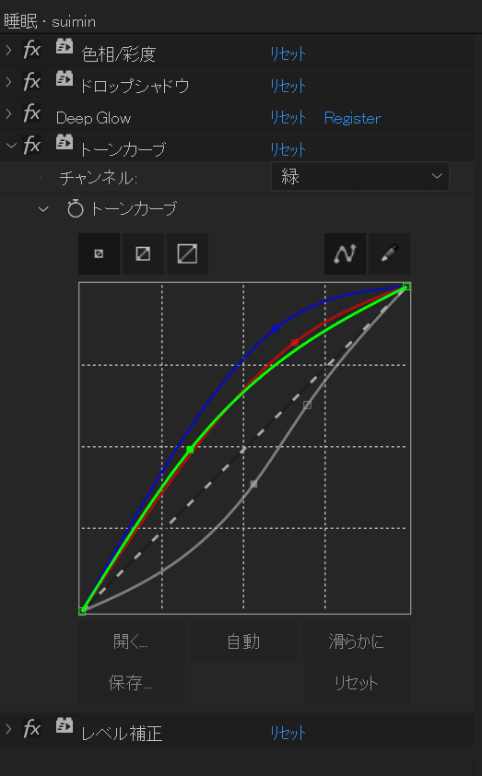482x776 pixels.
Task: Toggle fx switch for Deep Glow effect
Action: 31,113
